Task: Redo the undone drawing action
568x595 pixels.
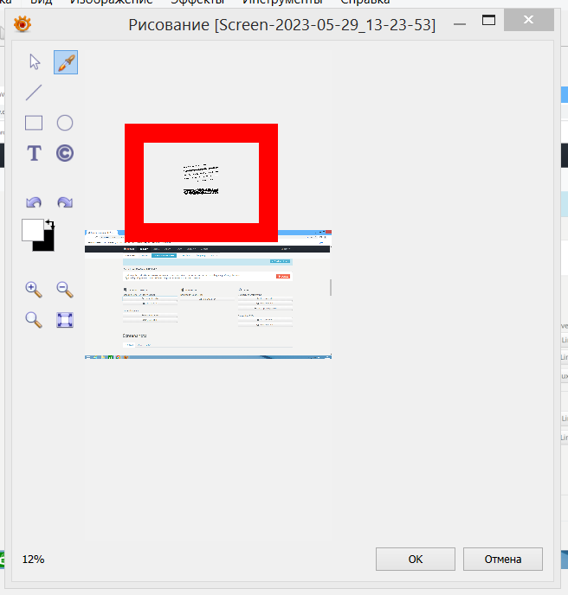Action: 65,202
